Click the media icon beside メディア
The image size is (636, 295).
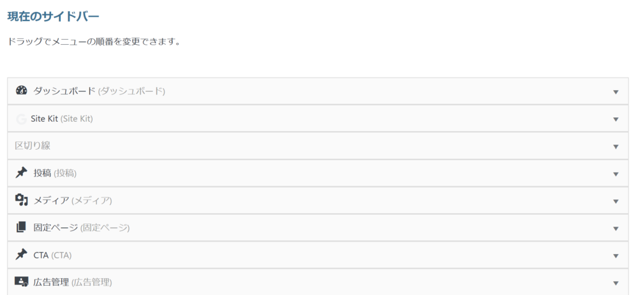(x=21, y=200)
